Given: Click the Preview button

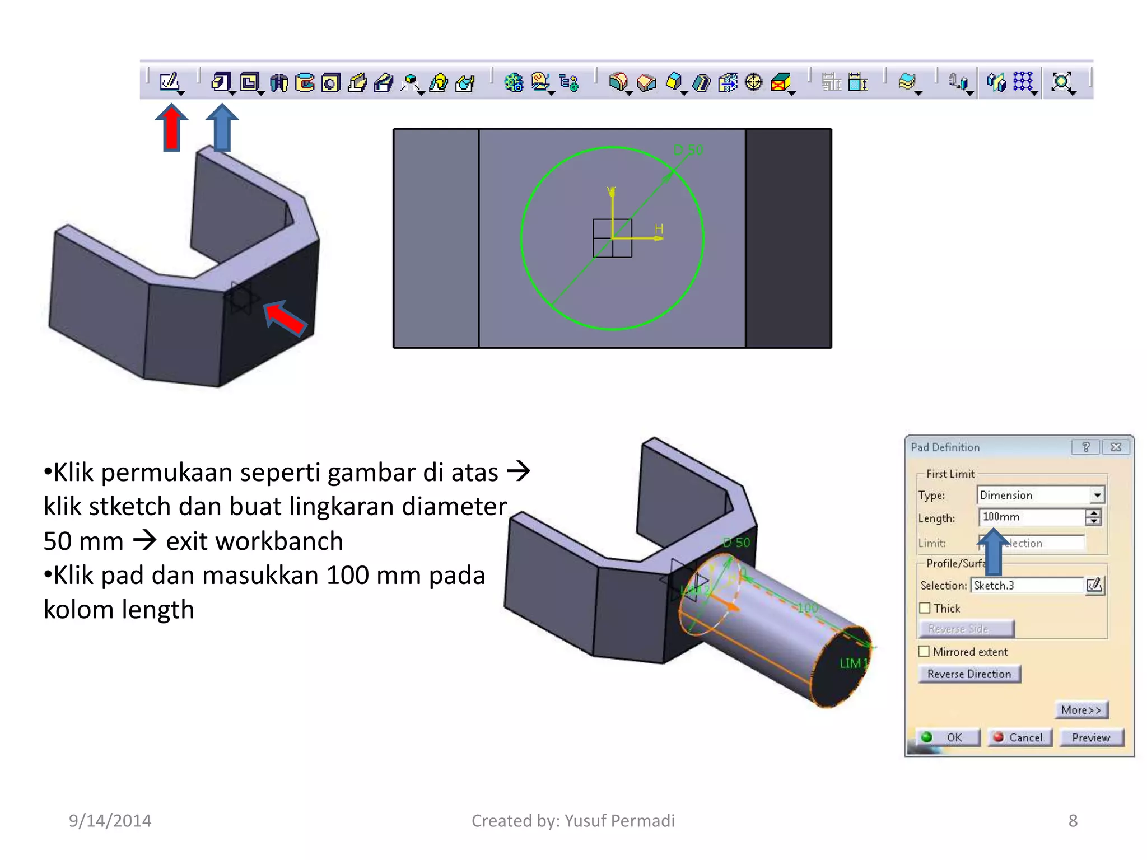Looking at the screenshot, I should coord(1091,737).
